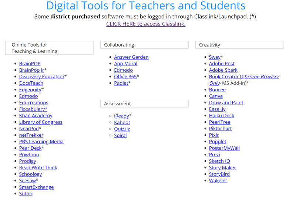Open the Pixlr link

click(x=214, y=135)
